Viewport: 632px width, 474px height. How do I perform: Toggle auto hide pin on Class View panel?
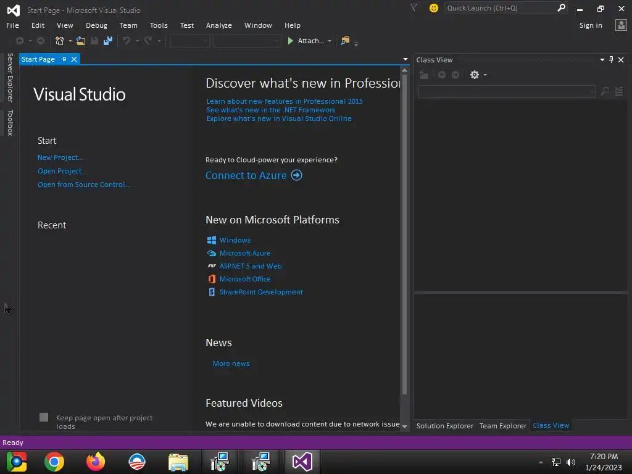(612, 60)
